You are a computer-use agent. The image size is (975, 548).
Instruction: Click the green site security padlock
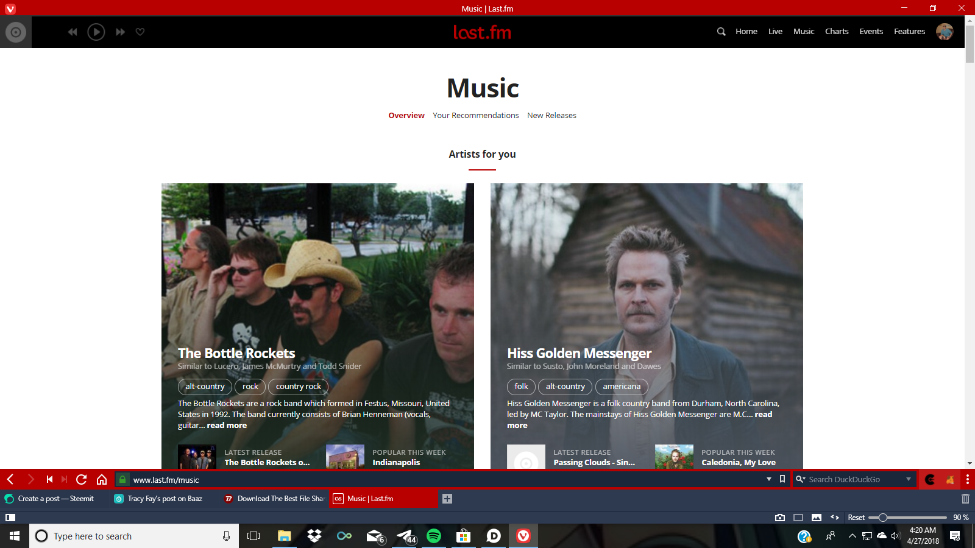[x=122, y=480]
